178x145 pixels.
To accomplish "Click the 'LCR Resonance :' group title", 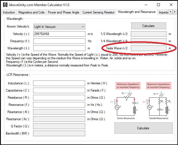I will click(x=18, y=75).
